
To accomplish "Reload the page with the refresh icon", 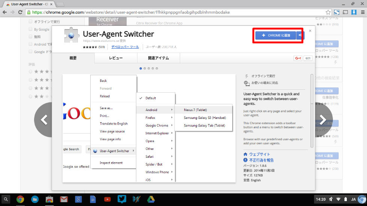I will pyautogui.click(x=20, y=12).
